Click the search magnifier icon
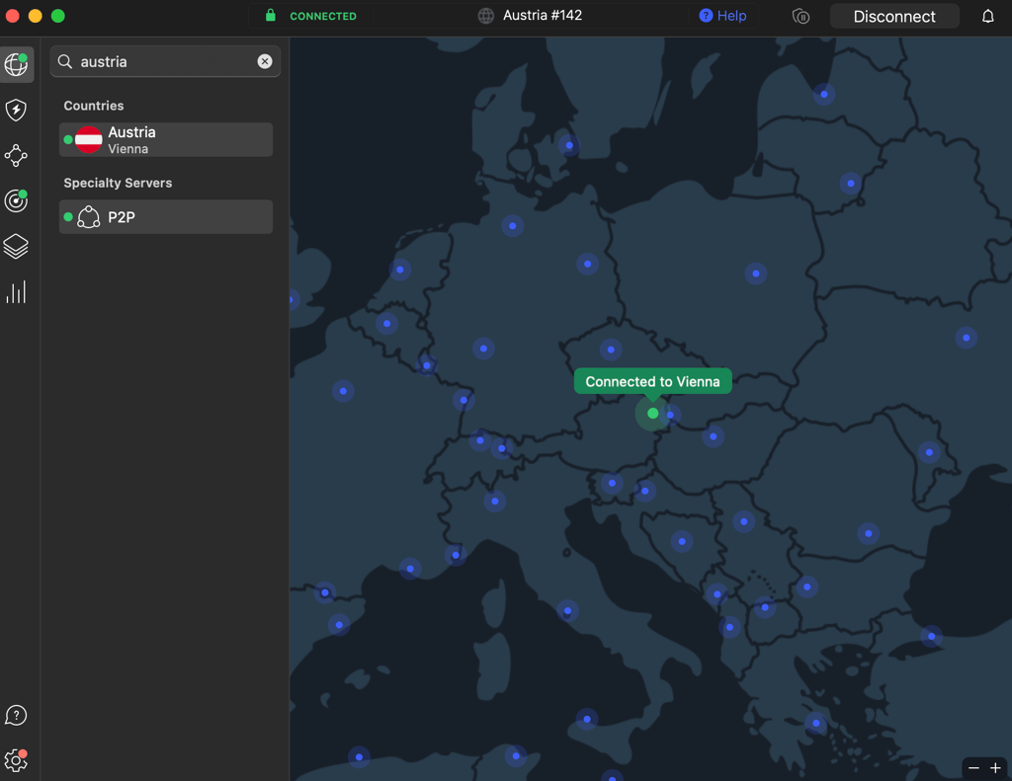The image size is (1012, 781). 64,61
